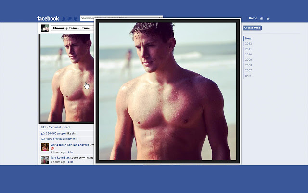Like Maria Joann's comment
Screen dimensions: 308x193
[71, 152]
